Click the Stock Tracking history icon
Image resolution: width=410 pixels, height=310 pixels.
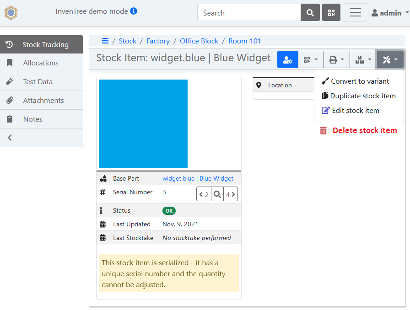tap(9, 44)
